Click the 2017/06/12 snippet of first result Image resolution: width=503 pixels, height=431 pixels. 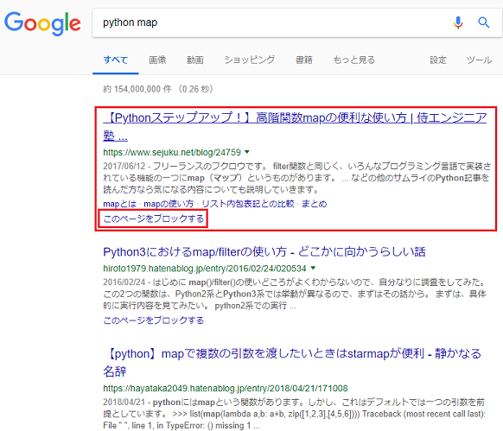(296, 178)
